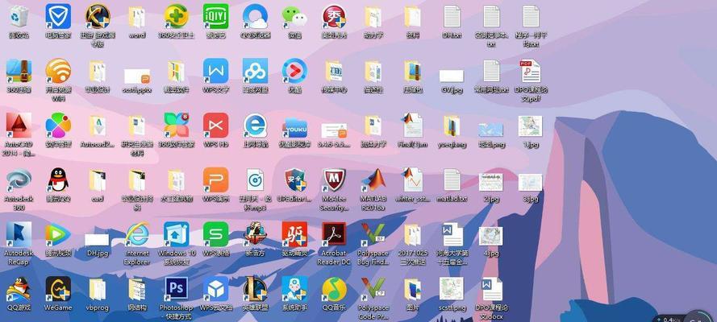Launch Photoshop shortcut
The height and width of the screenshot is (322, 717).
177,289
